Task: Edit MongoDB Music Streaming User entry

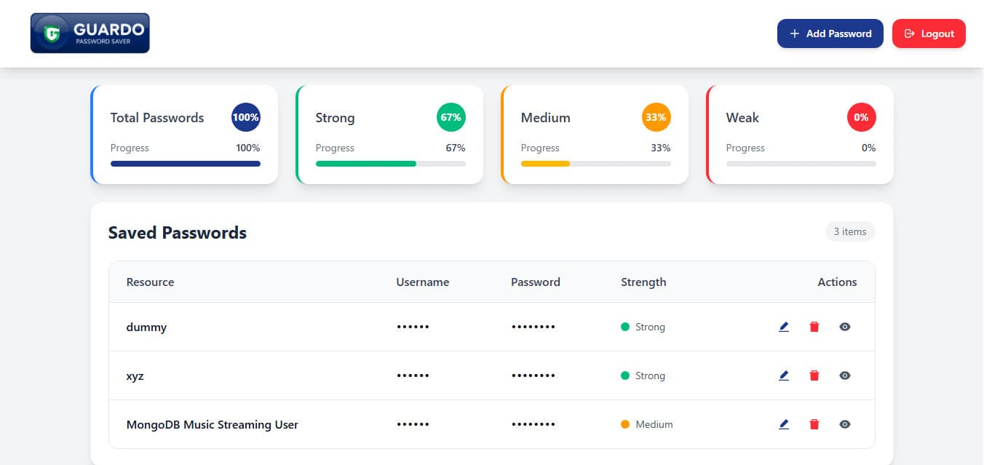Action: coord(784,424)
